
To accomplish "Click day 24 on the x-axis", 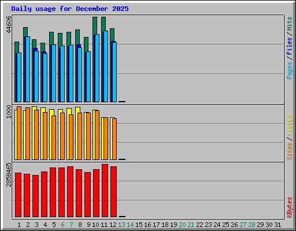I will 217,225.
